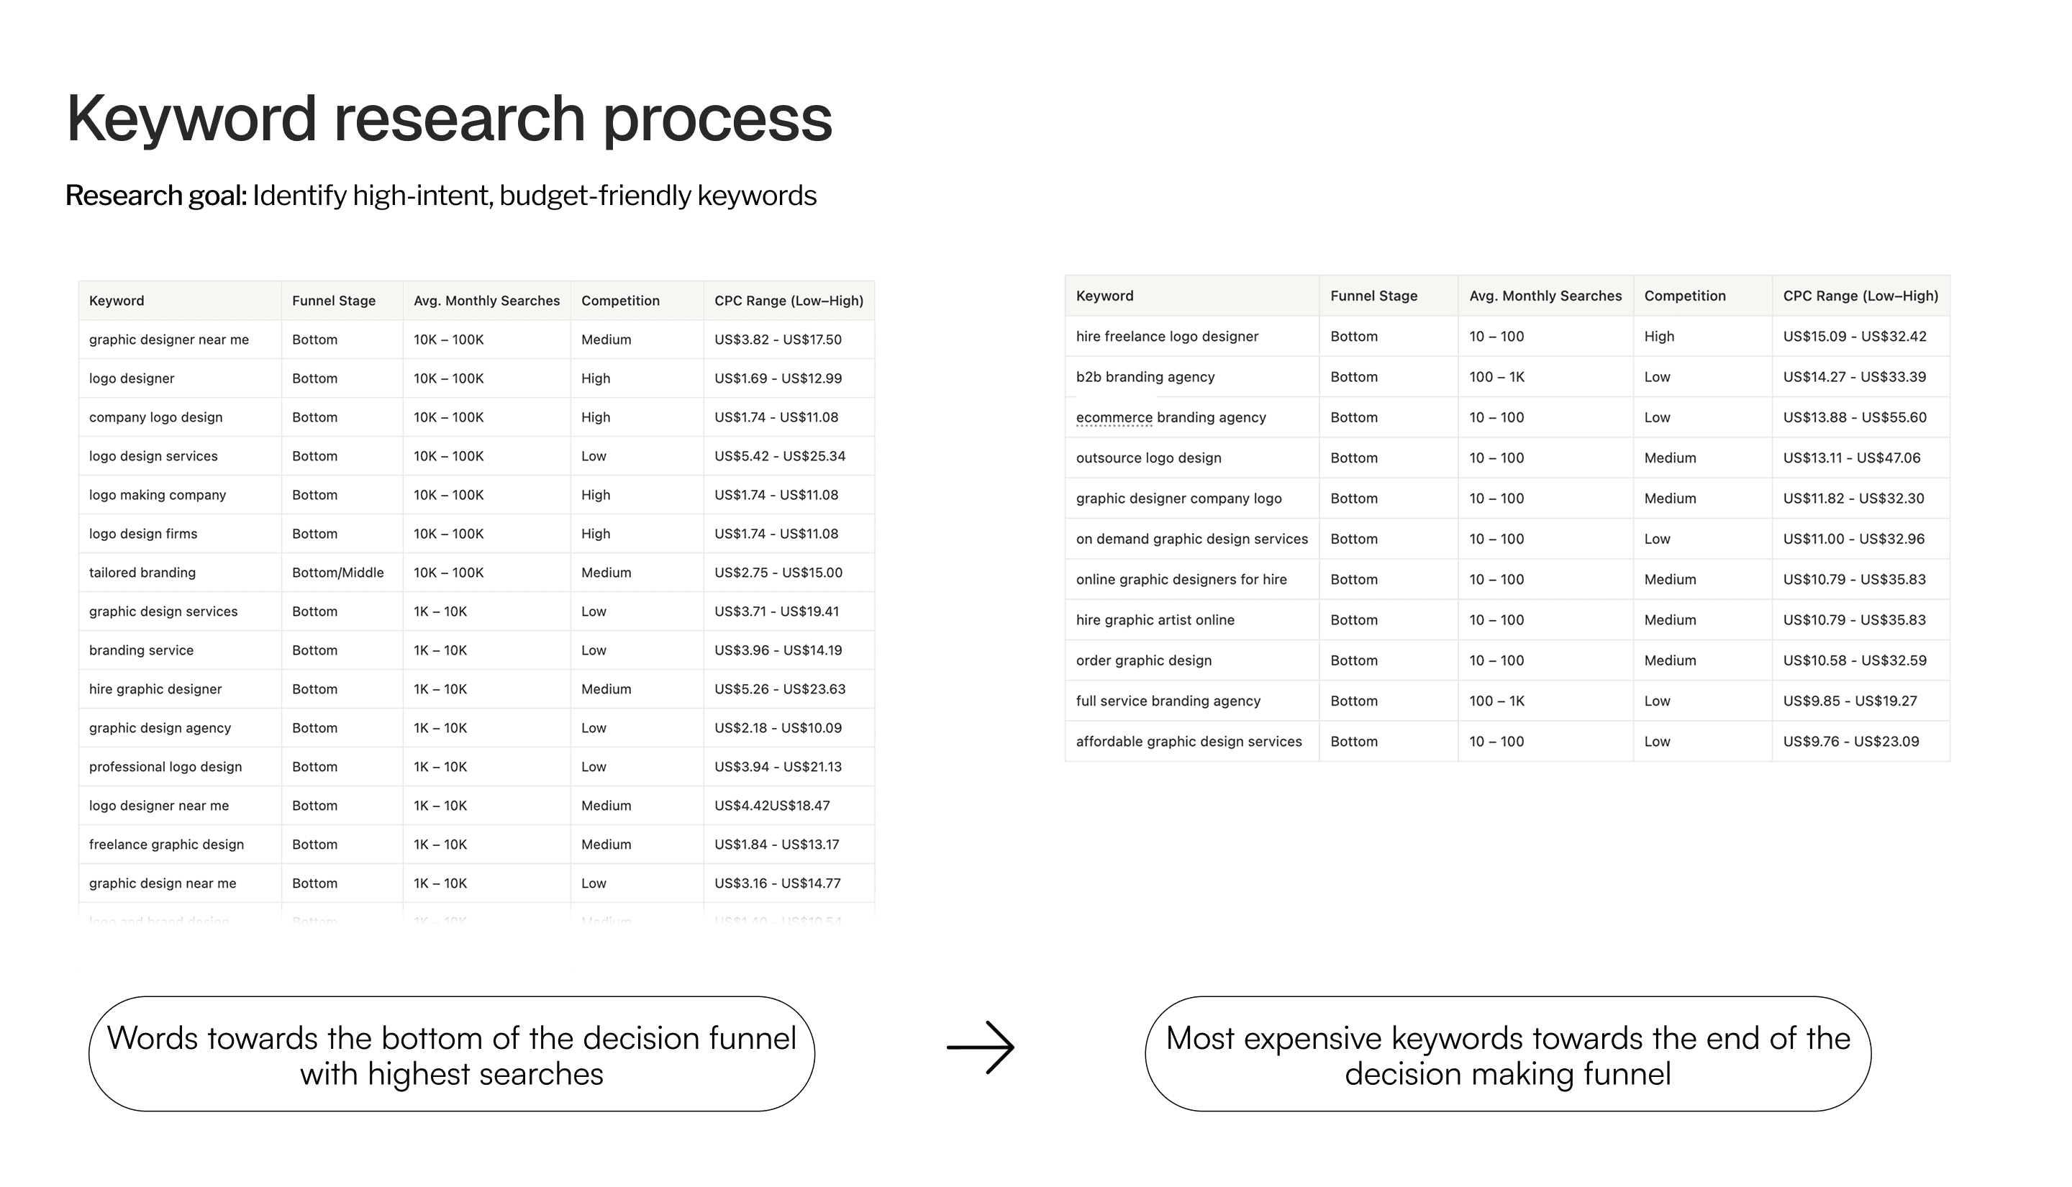Click the 'tailored branding' row's Bottom/Middle cell
Image resolution: width=2072 pixels, height=1187 pixels.
pyautogui.click(x=337, y=573)
